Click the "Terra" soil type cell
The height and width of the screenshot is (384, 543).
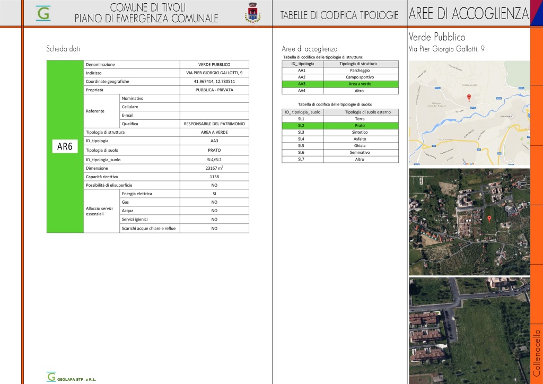click(x=360, y=119)
